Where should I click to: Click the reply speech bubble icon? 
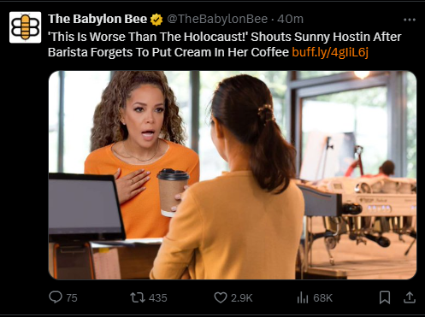(56, 297)
